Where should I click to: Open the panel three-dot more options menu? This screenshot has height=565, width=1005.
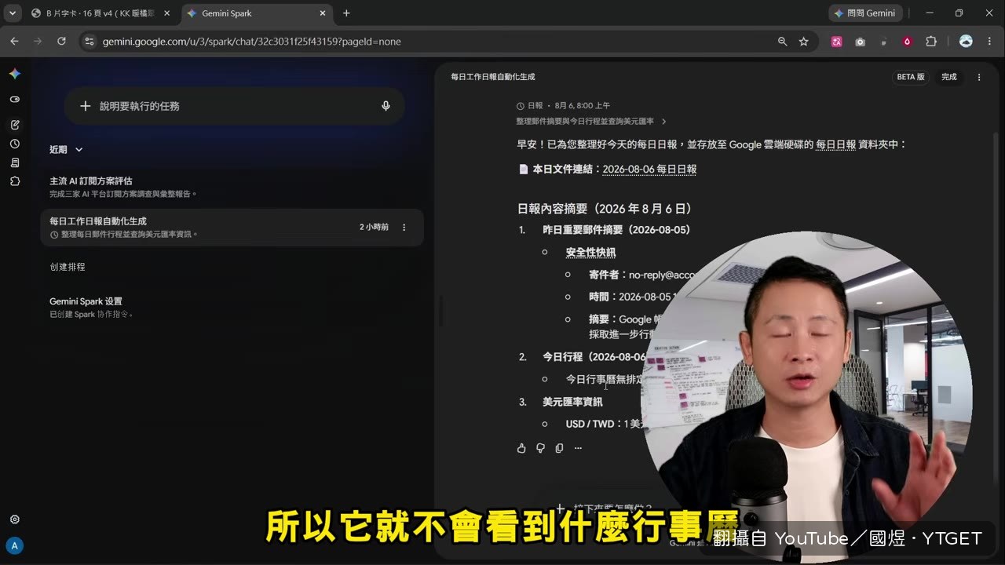pyautogui.click(x=979, y=77)
